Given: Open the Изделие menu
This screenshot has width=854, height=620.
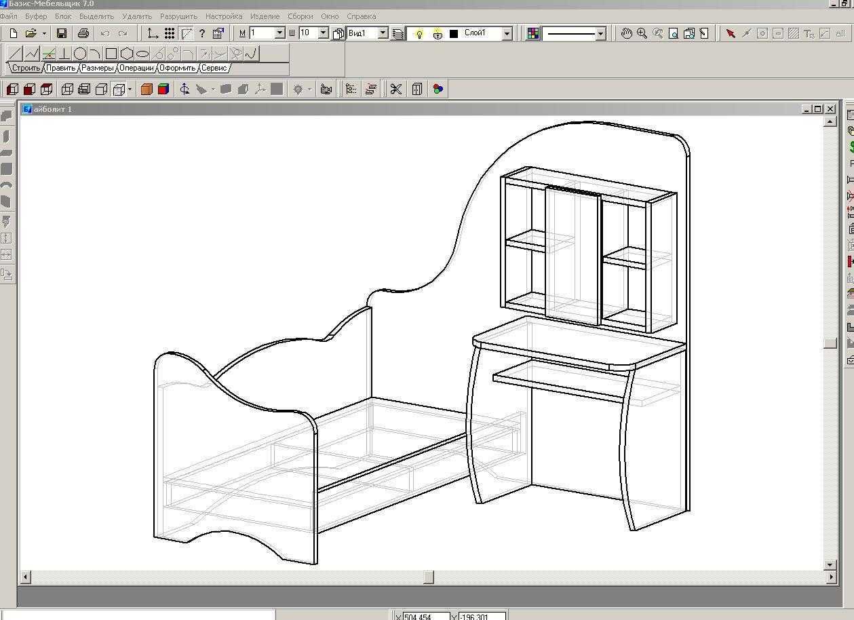Looking at the screenshot, I should click(x=265, y=16).
